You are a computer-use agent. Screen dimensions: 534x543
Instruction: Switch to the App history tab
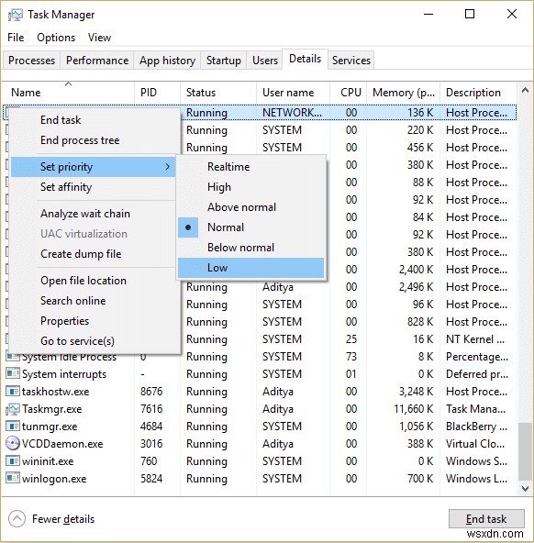coord(167,61)
